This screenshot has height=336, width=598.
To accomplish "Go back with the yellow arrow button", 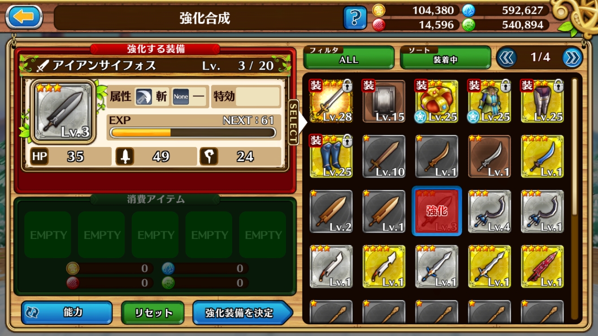I will [24, 17].
